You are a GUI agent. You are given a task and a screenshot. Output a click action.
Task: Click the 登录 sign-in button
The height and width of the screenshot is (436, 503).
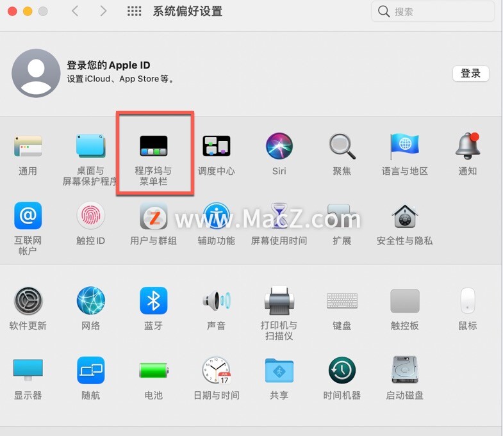(x=470, y=74)
